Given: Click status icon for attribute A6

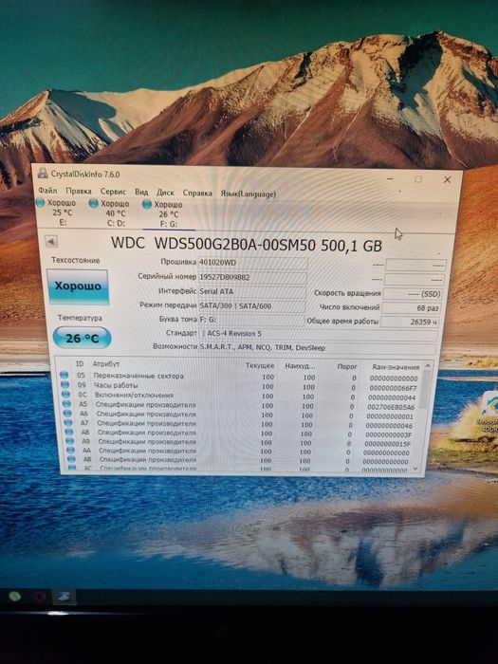Looking at the screenshot, I should pyautogui.click(x=67, y=413).
